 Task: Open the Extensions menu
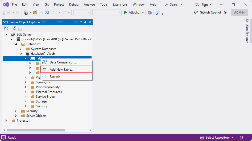120,5
